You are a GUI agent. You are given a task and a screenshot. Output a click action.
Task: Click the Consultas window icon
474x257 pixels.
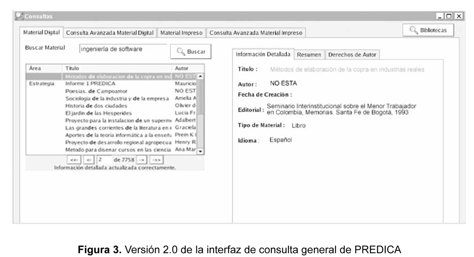tap(19, 16)
